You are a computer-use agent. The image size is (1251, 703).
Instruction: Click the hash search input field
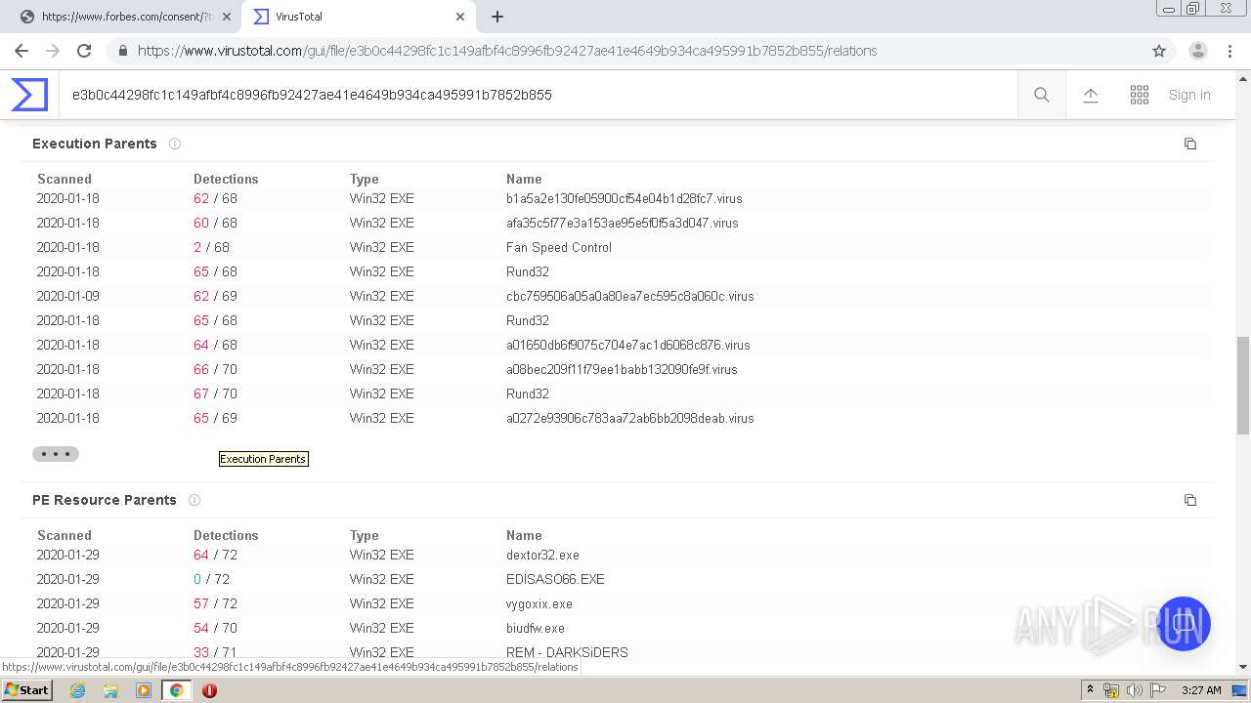[x=538, y=95]
